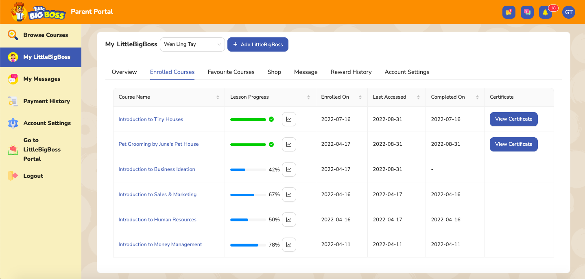The height and width of the screenshot is (279, 585).
Task: Click the book icon in the top bar
Action: (x=527, y=12)
